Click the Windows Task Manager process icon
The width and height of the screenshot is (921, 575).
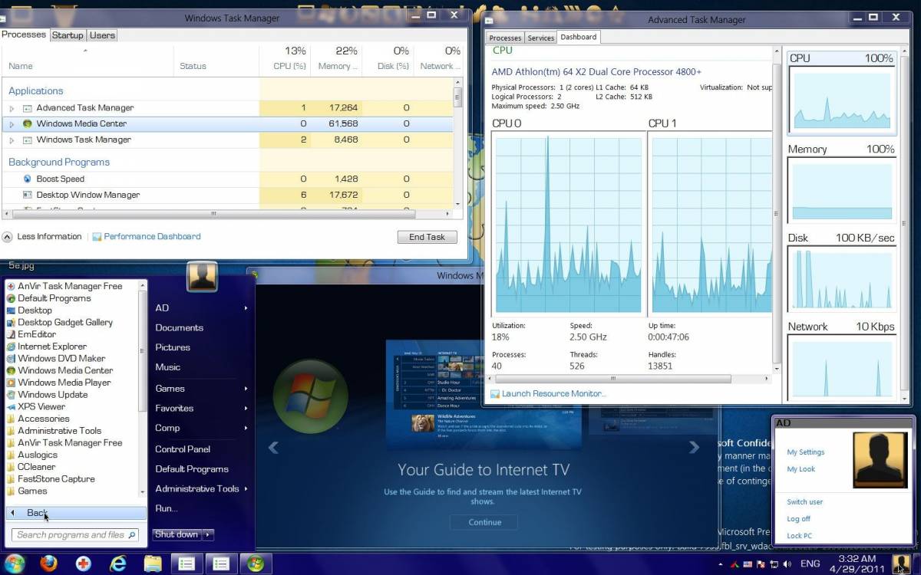pos(28,140)
